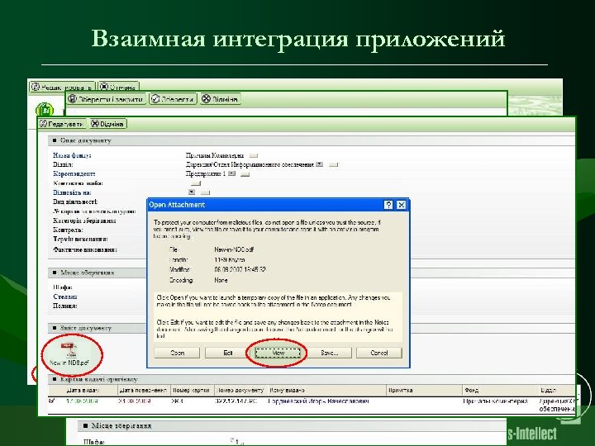
Task: Click the Зберегти і закрити button
Action: pos(107,99)
